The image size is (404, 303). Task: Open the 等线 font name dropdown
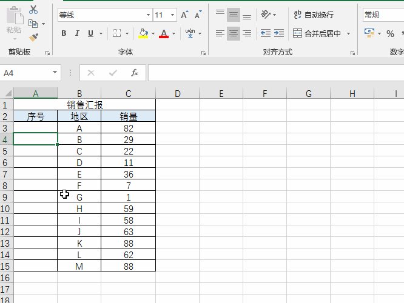coord(148,15)
